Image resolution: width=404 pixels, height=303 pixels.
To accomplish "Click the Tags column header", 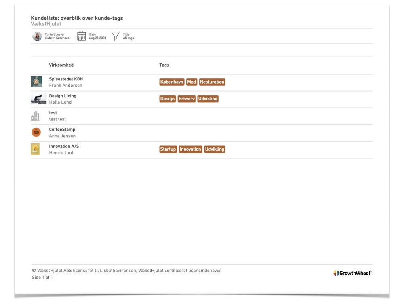I will pyautogui.click(x=164, y=65).
